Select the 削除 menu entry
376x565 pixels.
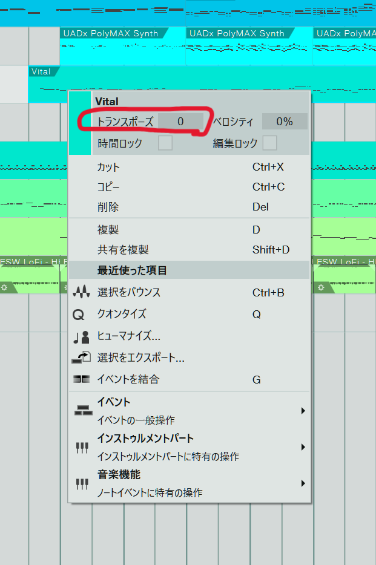tap(190, 207)
